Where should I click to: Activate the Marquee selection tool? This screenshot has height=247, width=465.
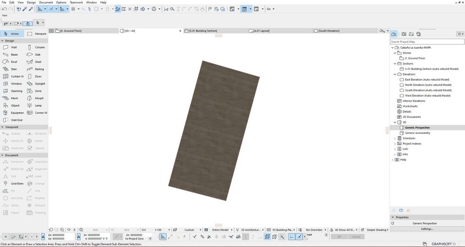point(36,34)
